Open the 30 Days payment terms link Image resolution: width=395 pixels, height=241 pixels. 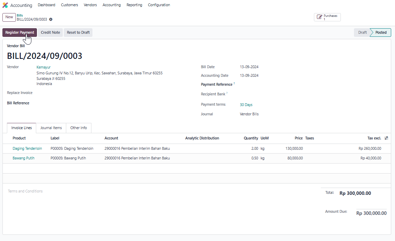[x=246, y=105]
